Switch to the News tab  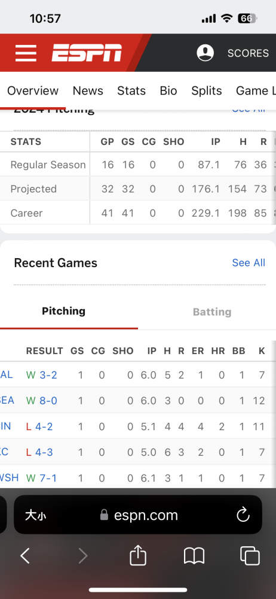pos(88,90)
